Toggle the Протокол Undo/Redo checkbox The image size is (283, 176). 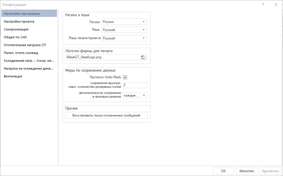125,77
